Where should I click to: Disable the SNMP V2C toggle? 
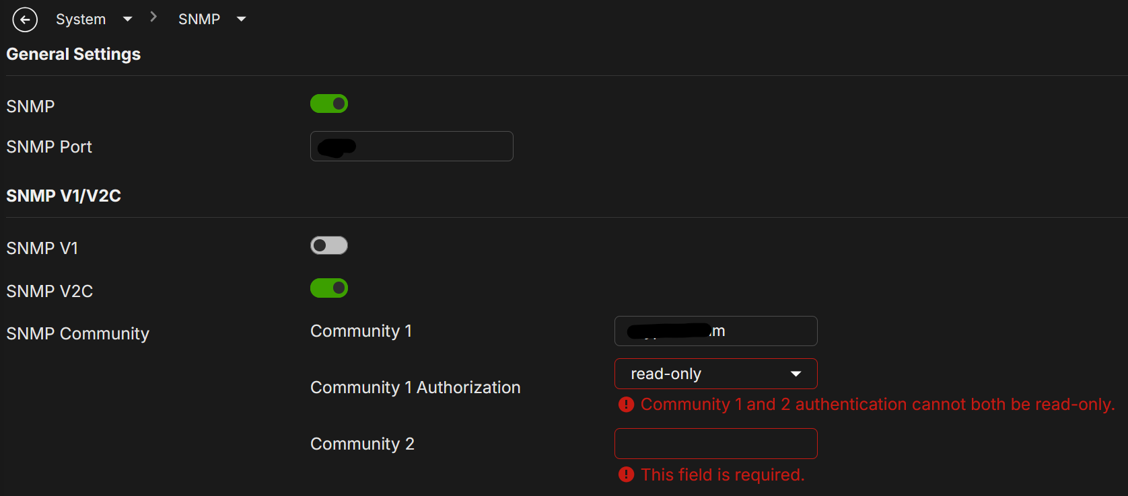click(329, 288)
